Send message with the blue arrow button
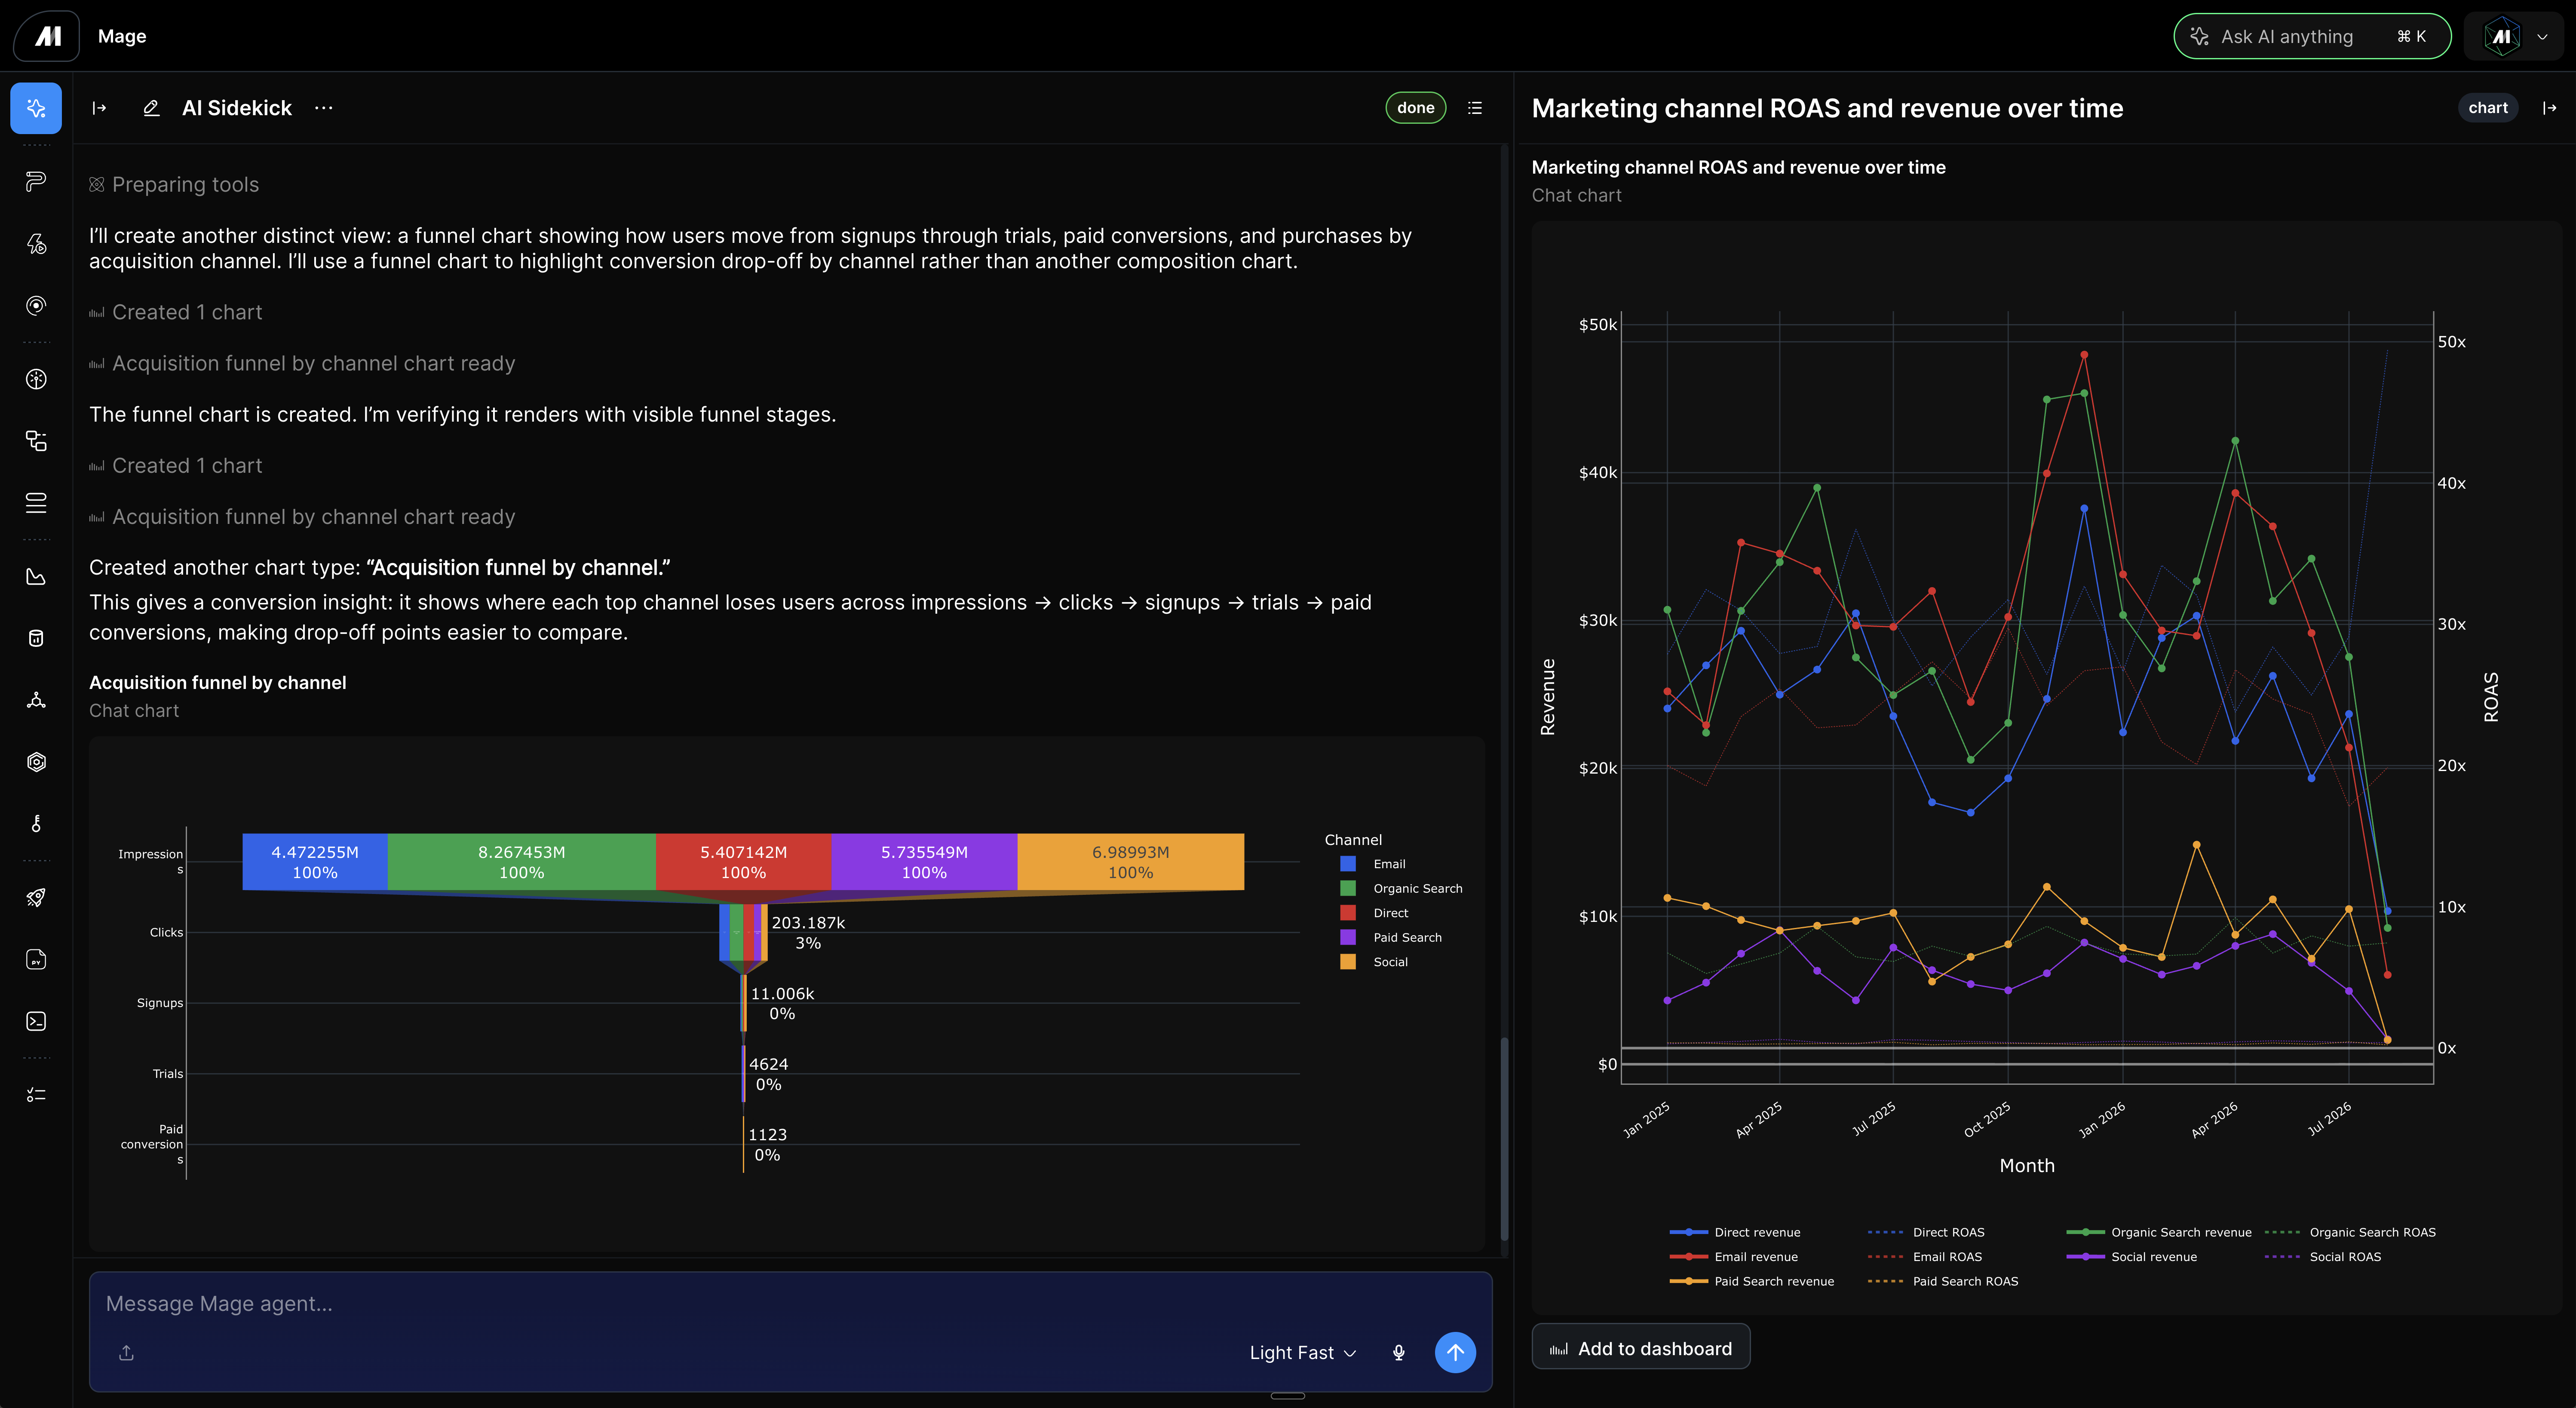The image size is (2576, 1408). [1455, 1353]
